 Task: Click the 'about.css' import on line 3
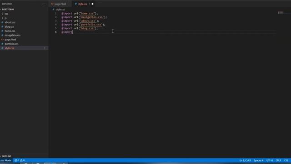click(88, 21)
